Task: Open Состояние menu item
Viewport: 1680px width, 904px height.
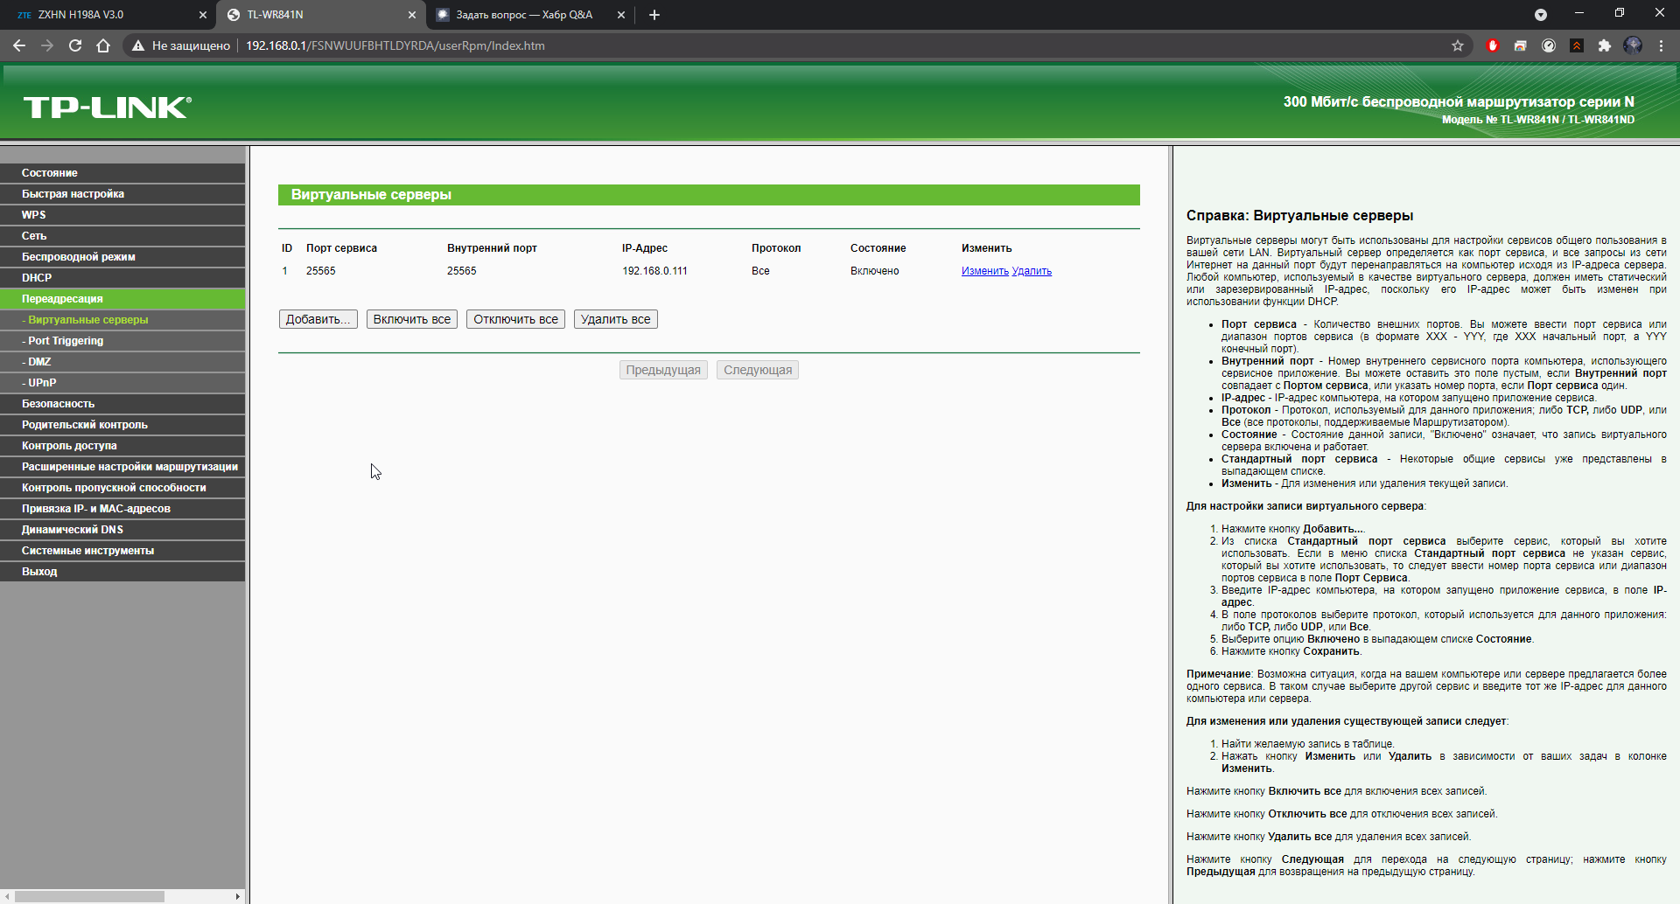Action: coord(122,173)
